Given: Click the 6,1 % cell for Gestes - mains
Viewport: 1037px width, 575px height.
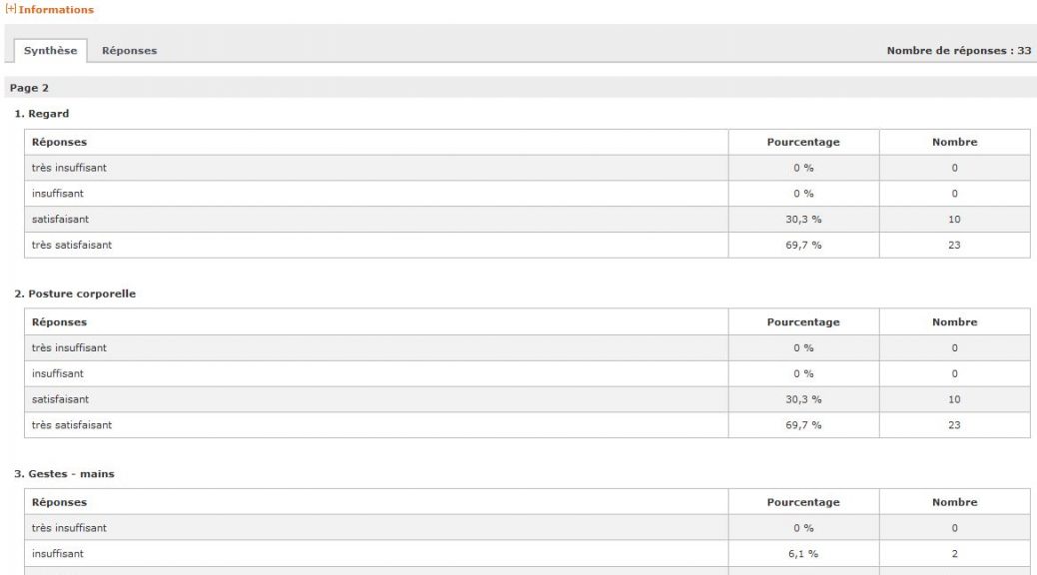Looking at the screenshot, I should (x=803, y=554).
